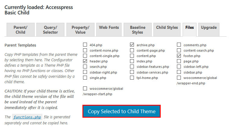Mark the tpl-home.php checkbox
Screen dimensions: 232x130
(x=132, y=78)
